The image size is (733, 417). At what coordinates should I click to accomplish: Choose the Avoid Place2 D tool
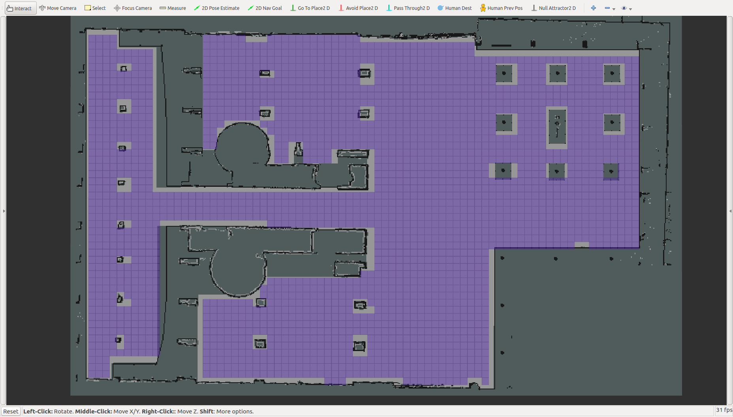(358, 8)
